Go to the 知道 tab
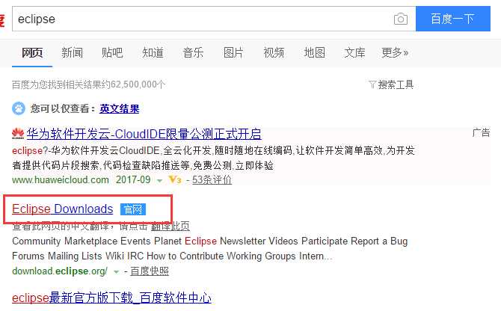The width and height of the screenshot is (501, 311). pyautogui.click(x=153, y=52)
